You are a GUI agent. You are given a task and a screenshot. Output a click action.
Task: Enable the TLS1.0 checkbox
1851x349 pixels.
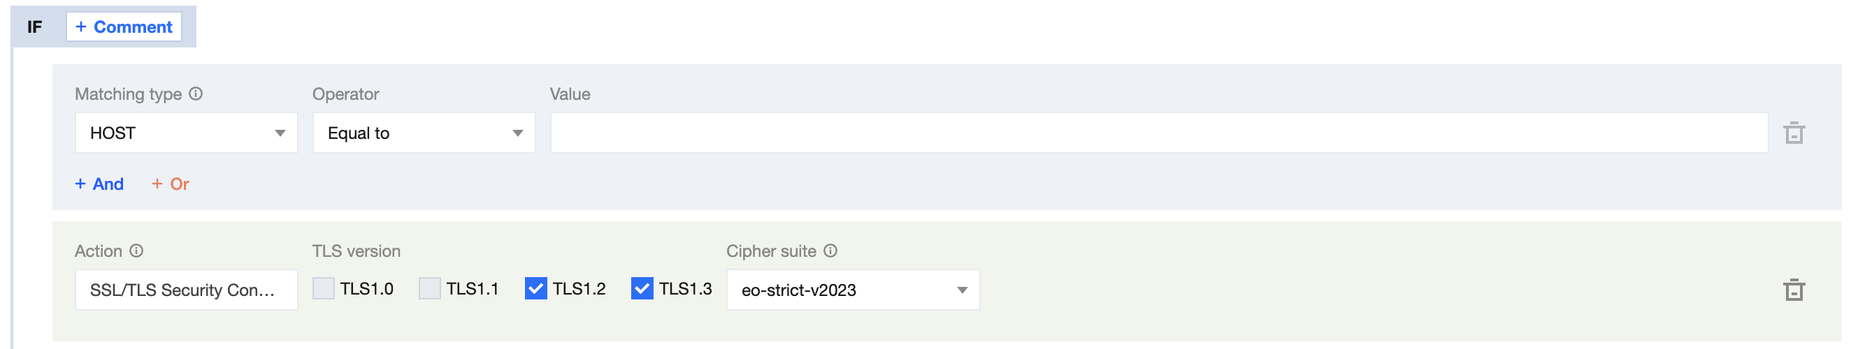[x=324, y=289]
